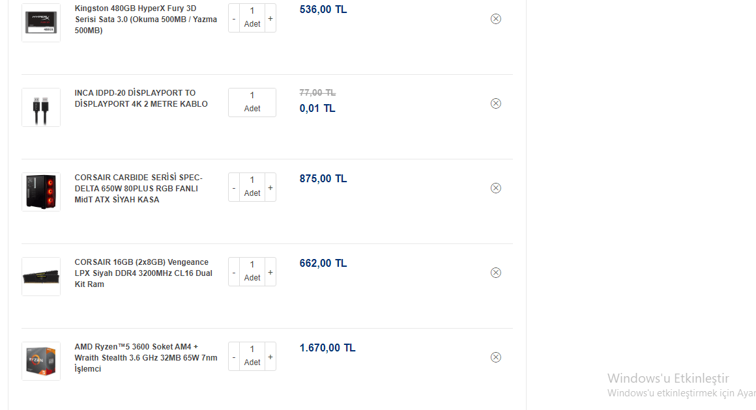Open CORSAIR CARBIDE SPEC-DELTA product link
Image resolution: width=756 pixels, height=410 pixels.
tap(139, 189)
